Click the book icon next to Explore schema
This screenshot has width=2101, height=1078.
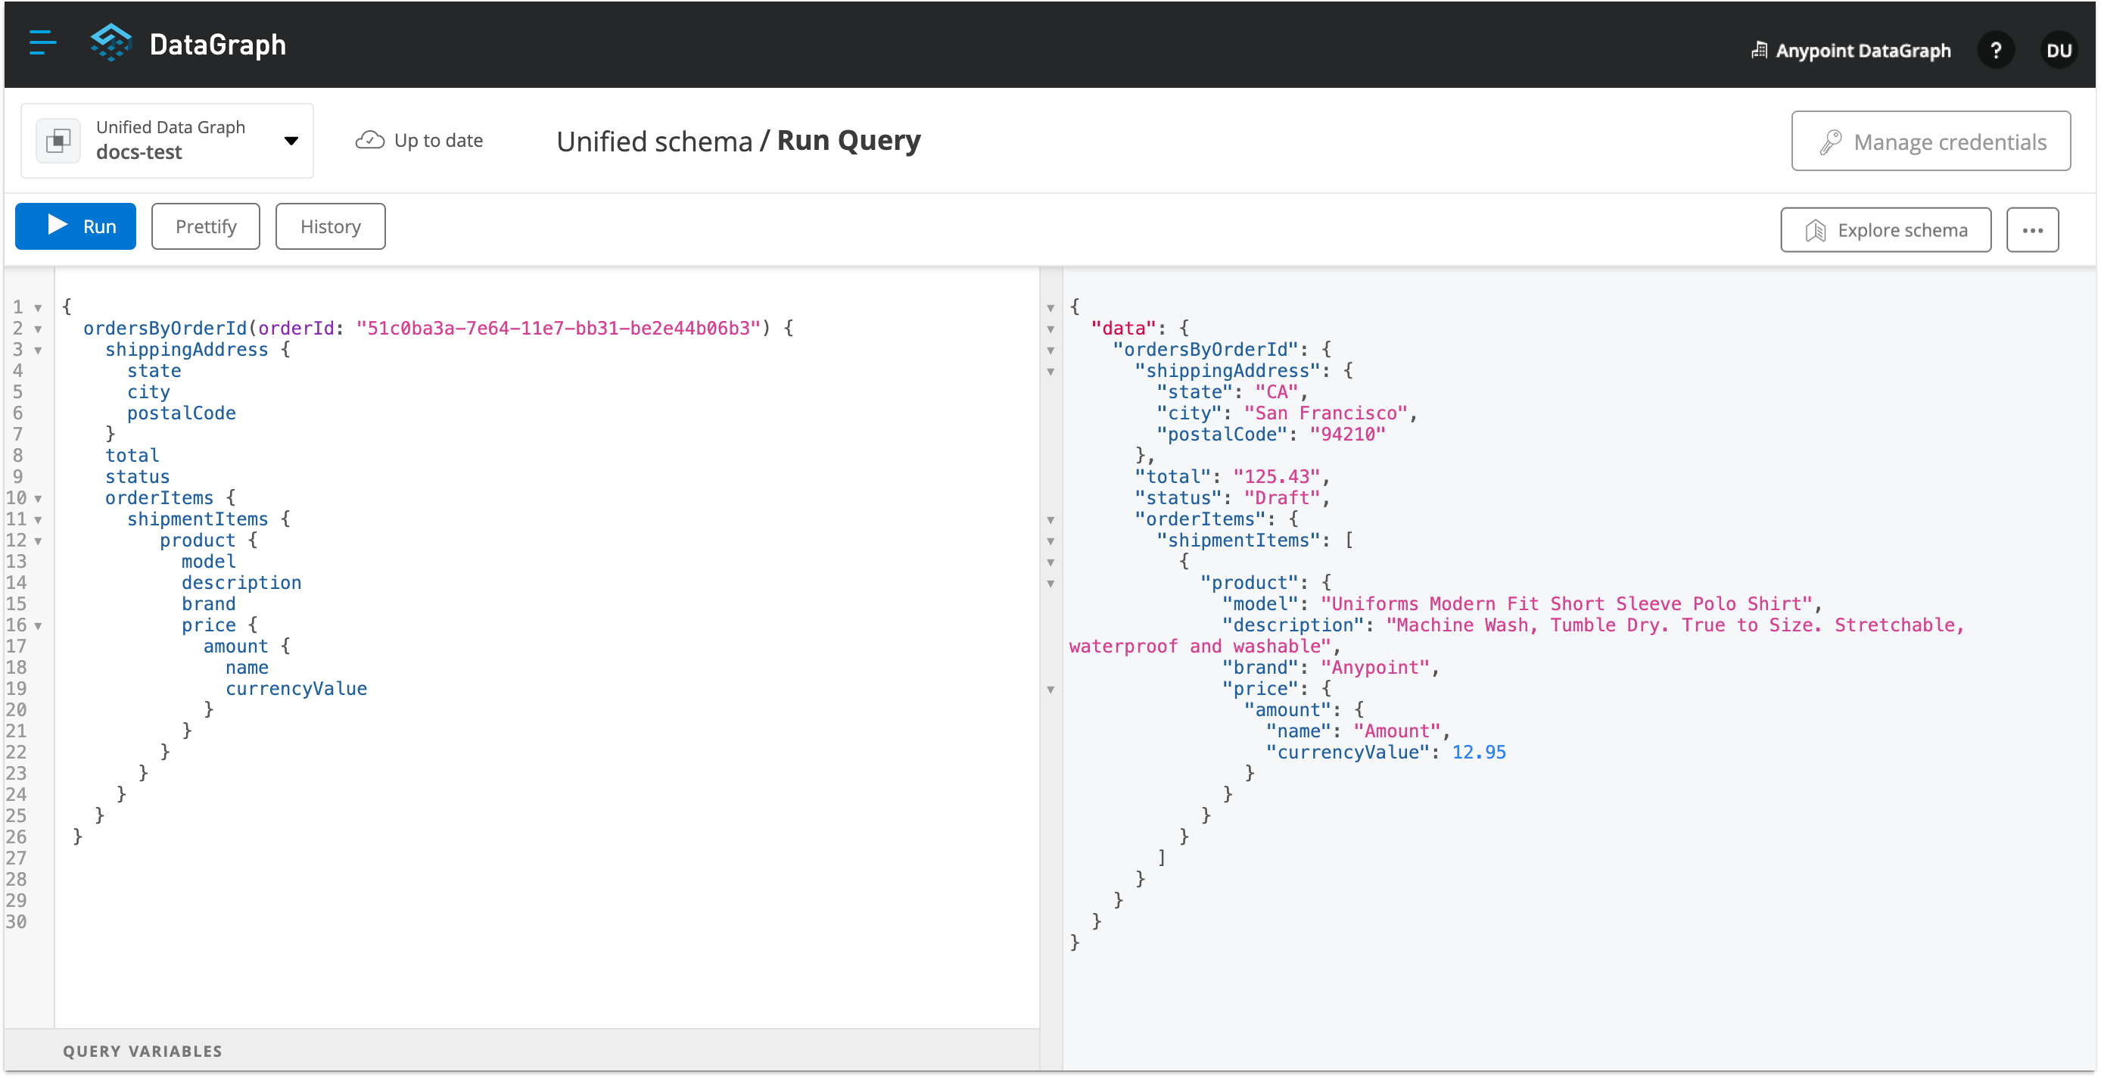pyautogui.click(x=1815, y=230)
